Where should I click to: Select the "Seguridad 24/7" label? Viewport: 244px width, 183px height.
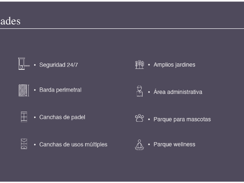click(58, 65)
